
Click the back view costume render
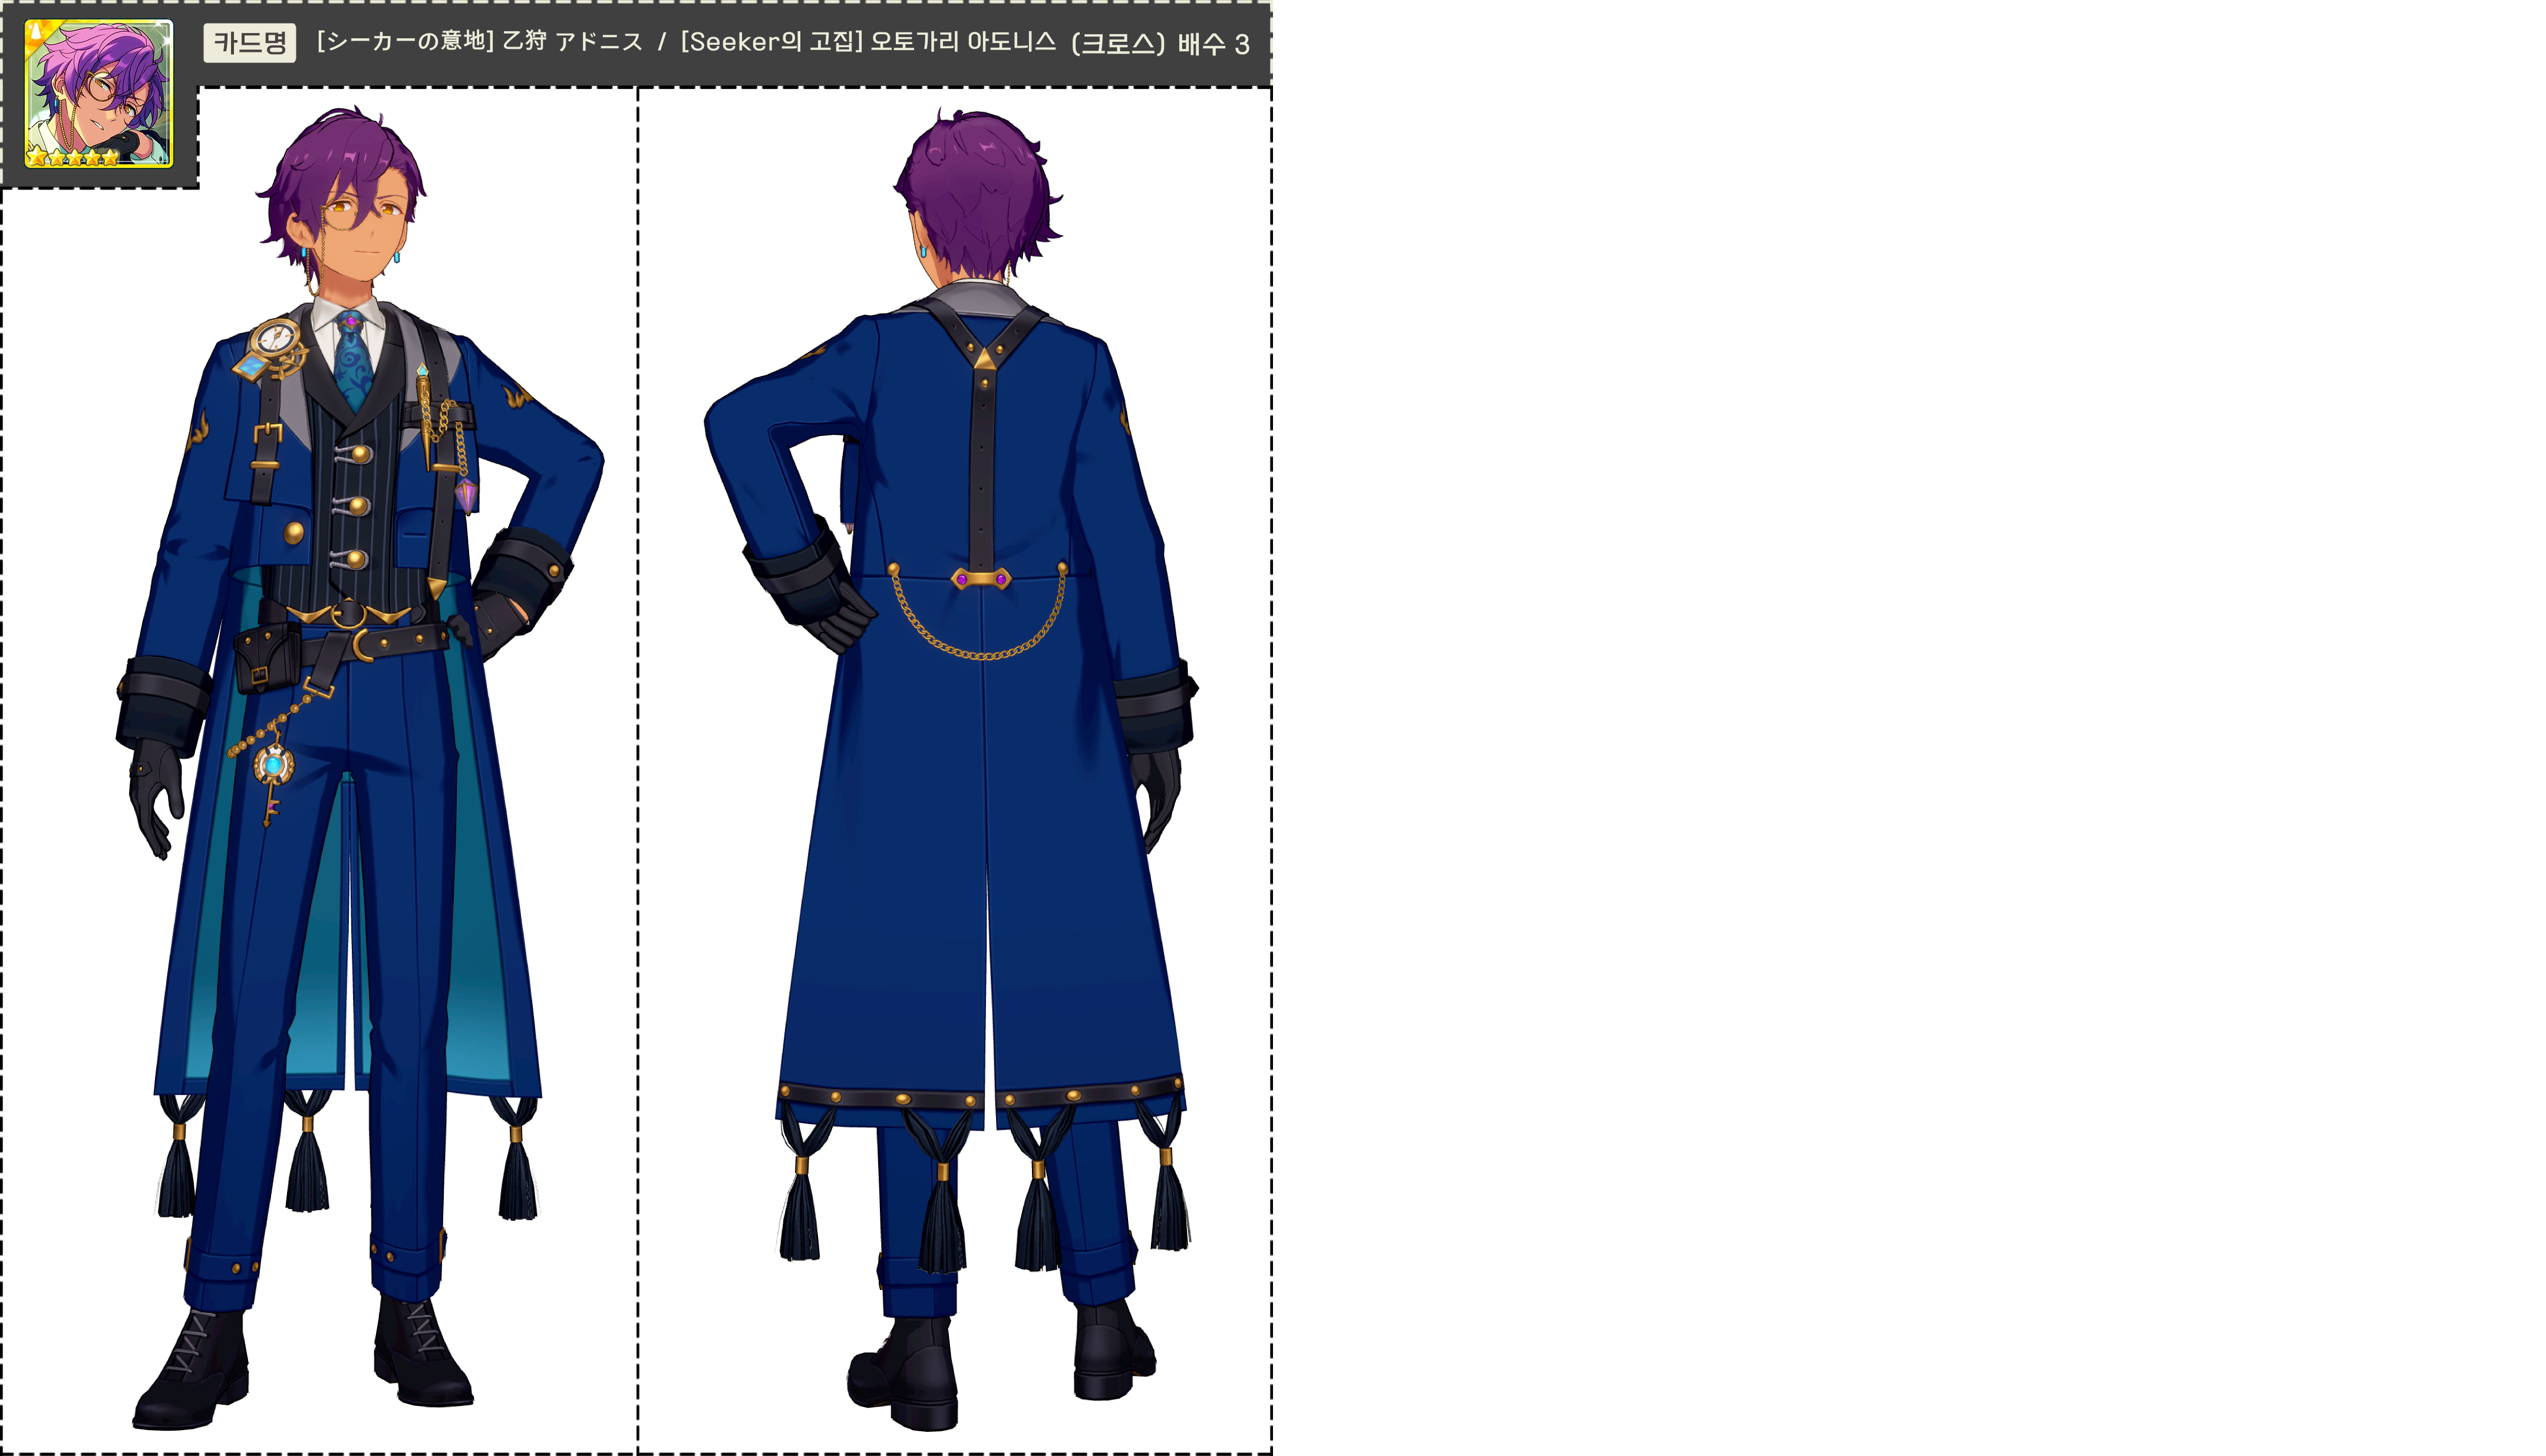[x=951, y=768]
